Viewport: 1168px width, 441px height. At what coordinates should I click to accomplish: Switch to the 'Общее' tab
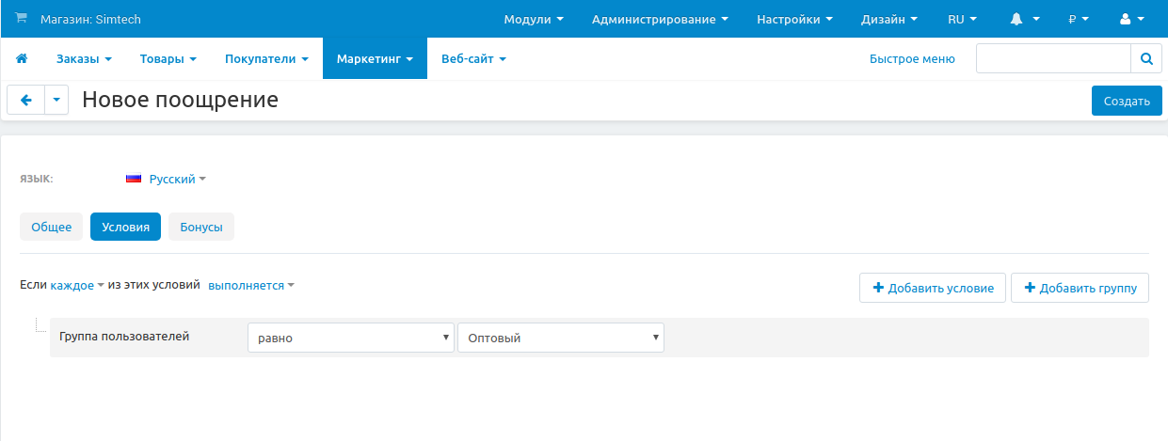[x=52, y=228]
